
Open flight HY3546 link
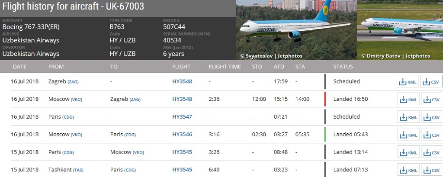point(182,135)
